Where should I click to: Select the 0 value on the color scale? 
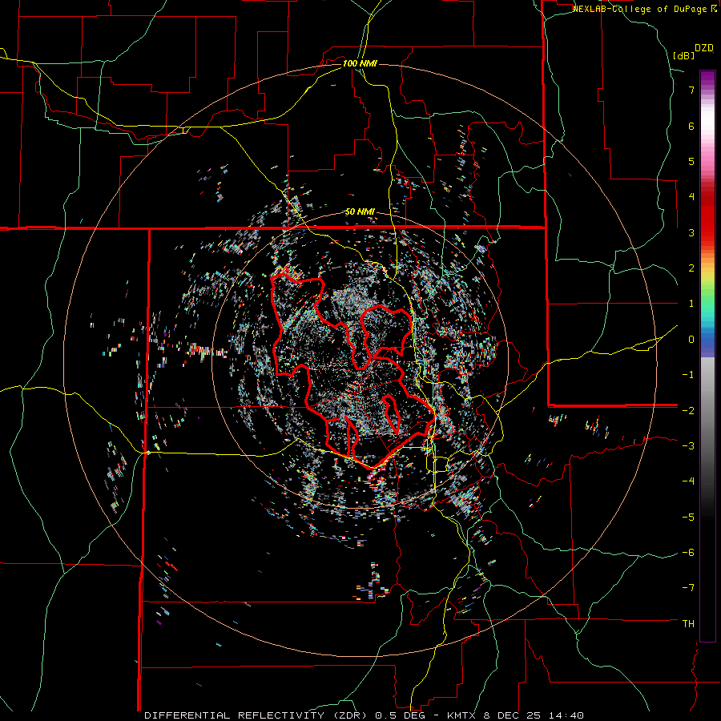point(691,340)
